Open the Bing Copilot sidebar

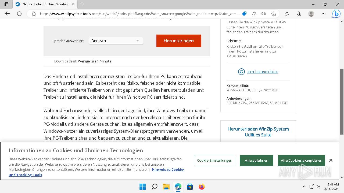336,14
